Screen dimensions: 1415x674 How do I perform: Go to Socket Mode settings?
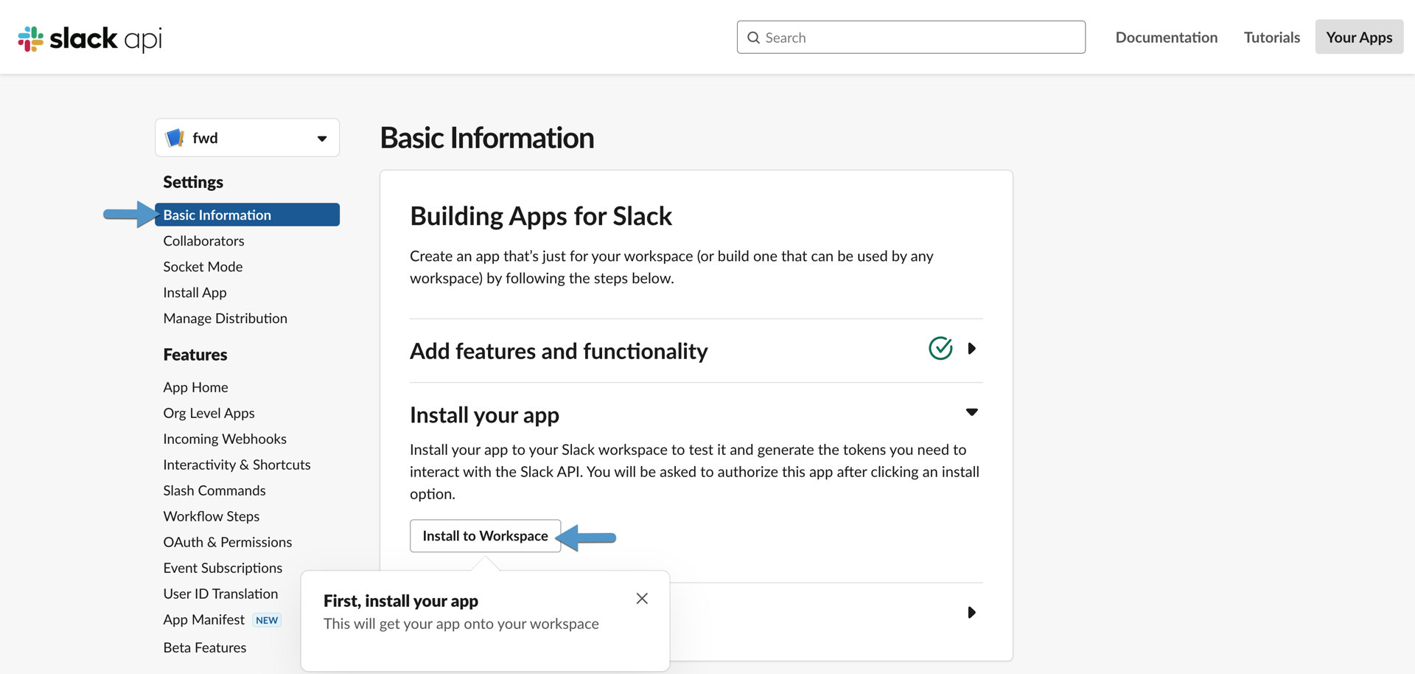(x=203, y=266)
